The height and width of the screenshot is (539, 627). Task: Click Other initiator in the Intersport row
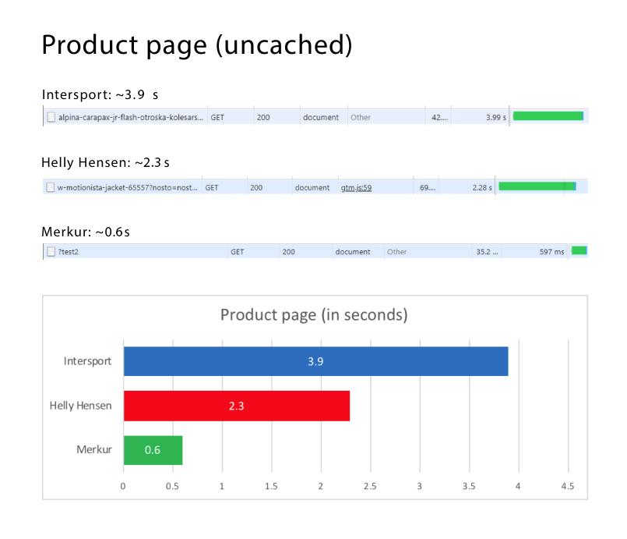coord(361,117)
